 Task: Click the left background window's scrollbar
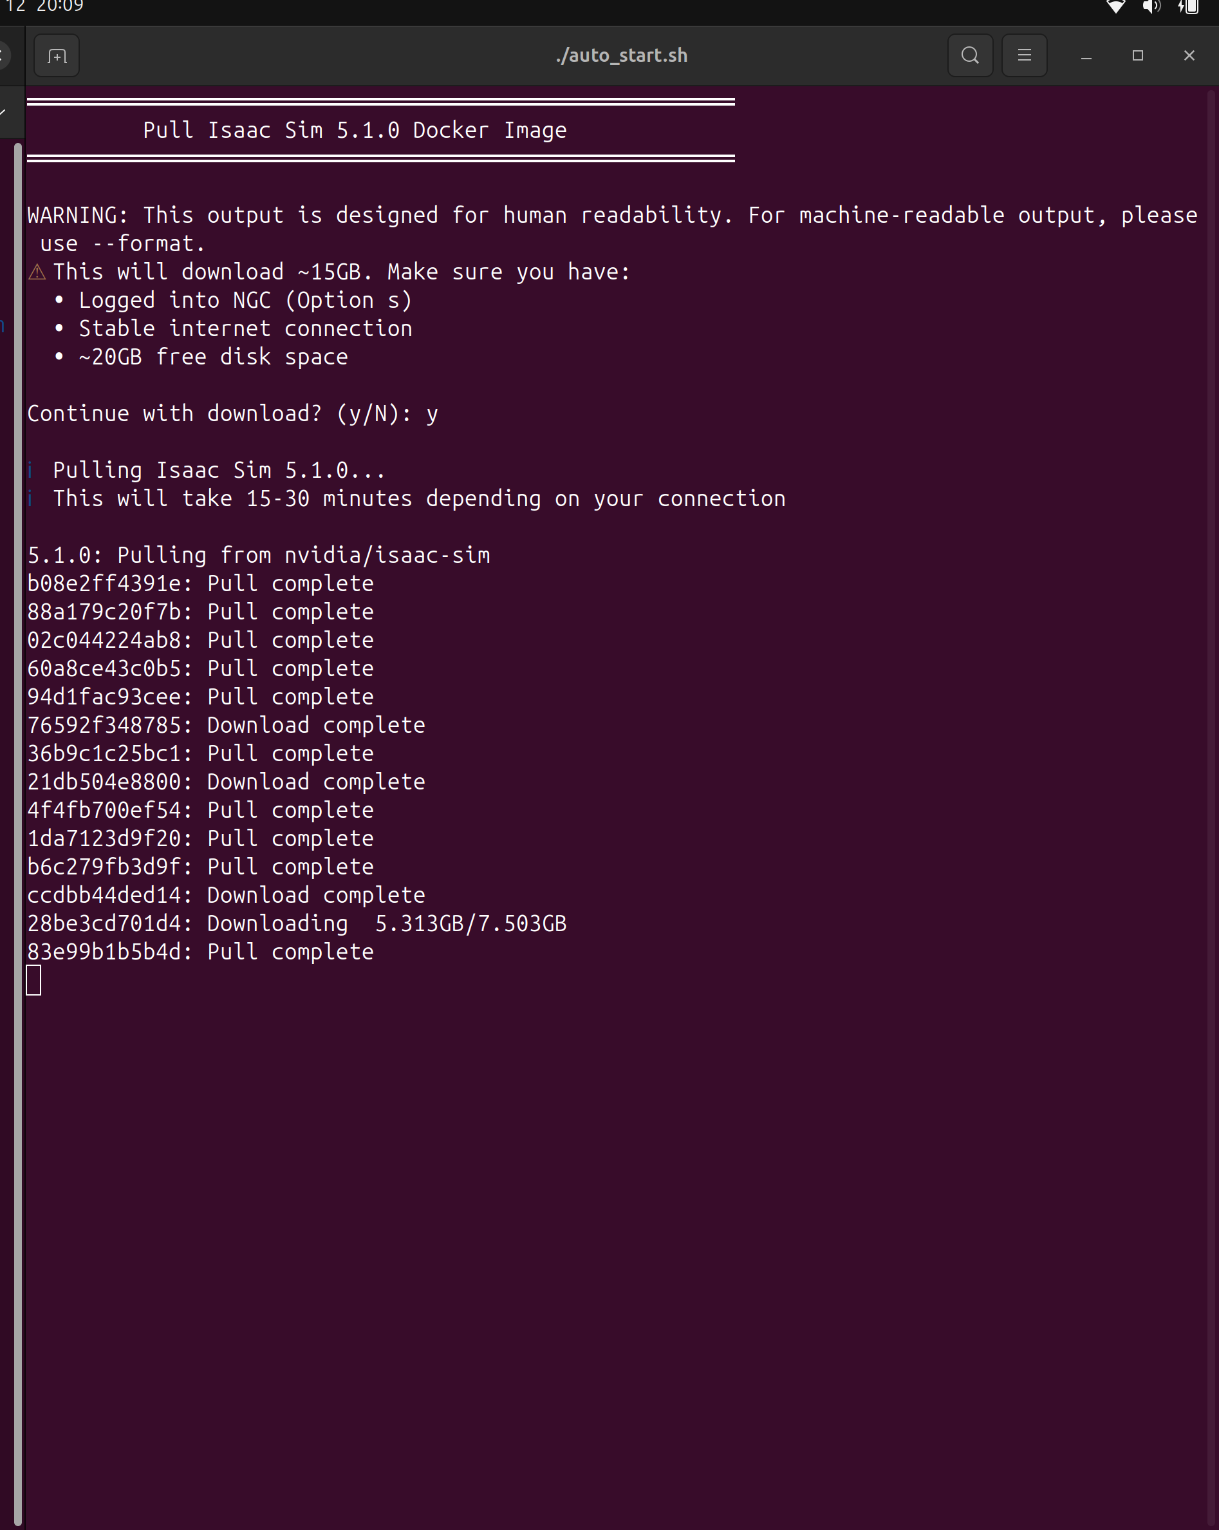coord(18,780)
